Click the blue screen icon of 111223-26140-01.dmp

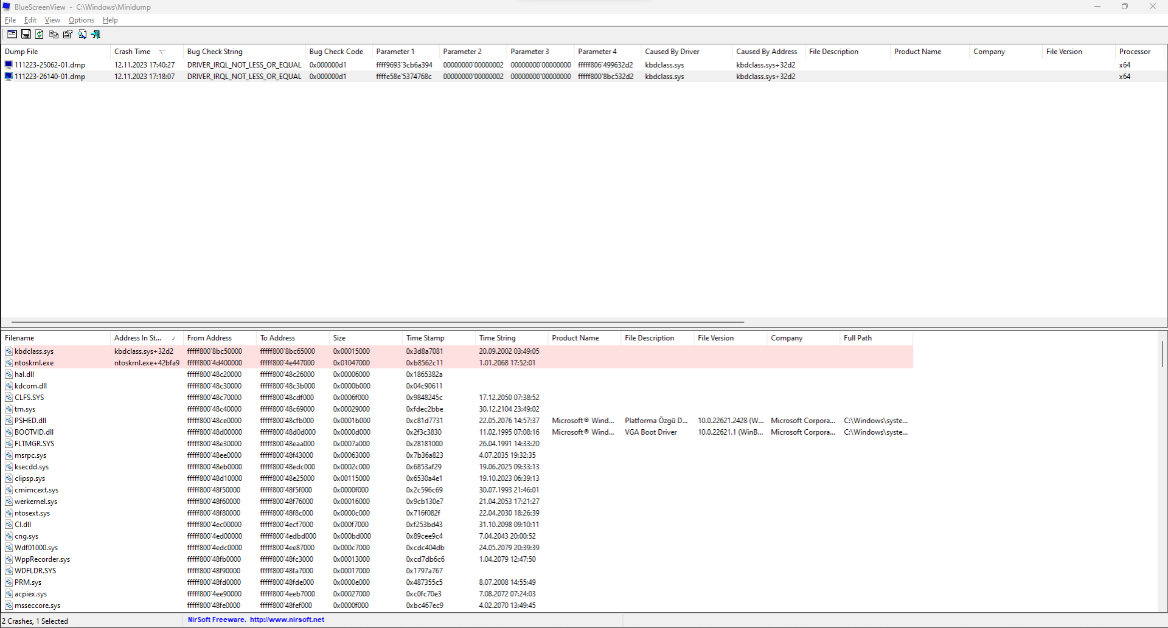(x=9, y=77)
